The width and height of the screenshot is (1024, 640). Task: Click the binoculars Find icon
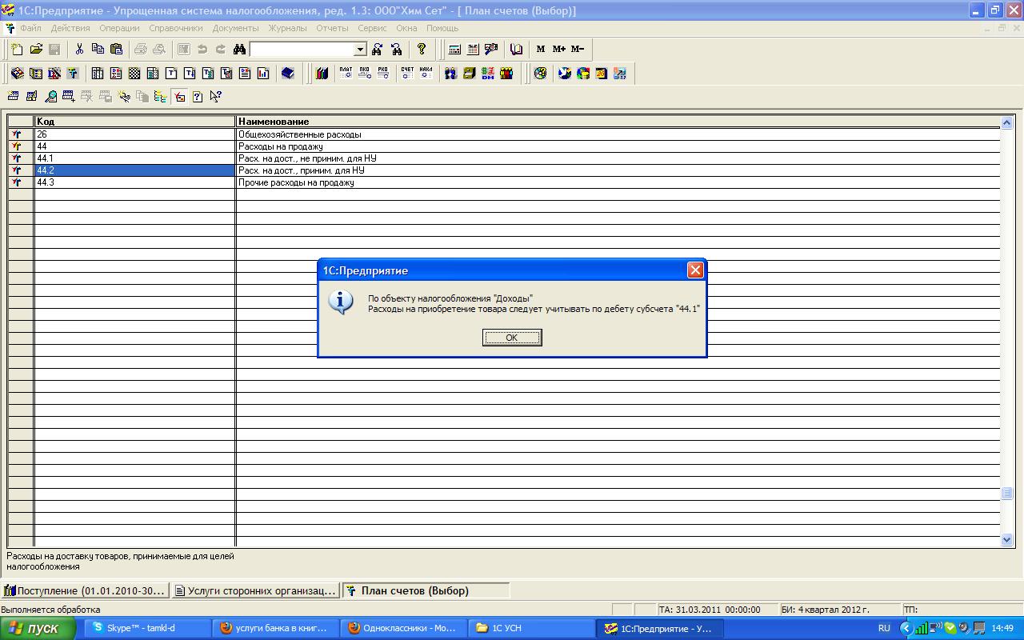(239, 50)
